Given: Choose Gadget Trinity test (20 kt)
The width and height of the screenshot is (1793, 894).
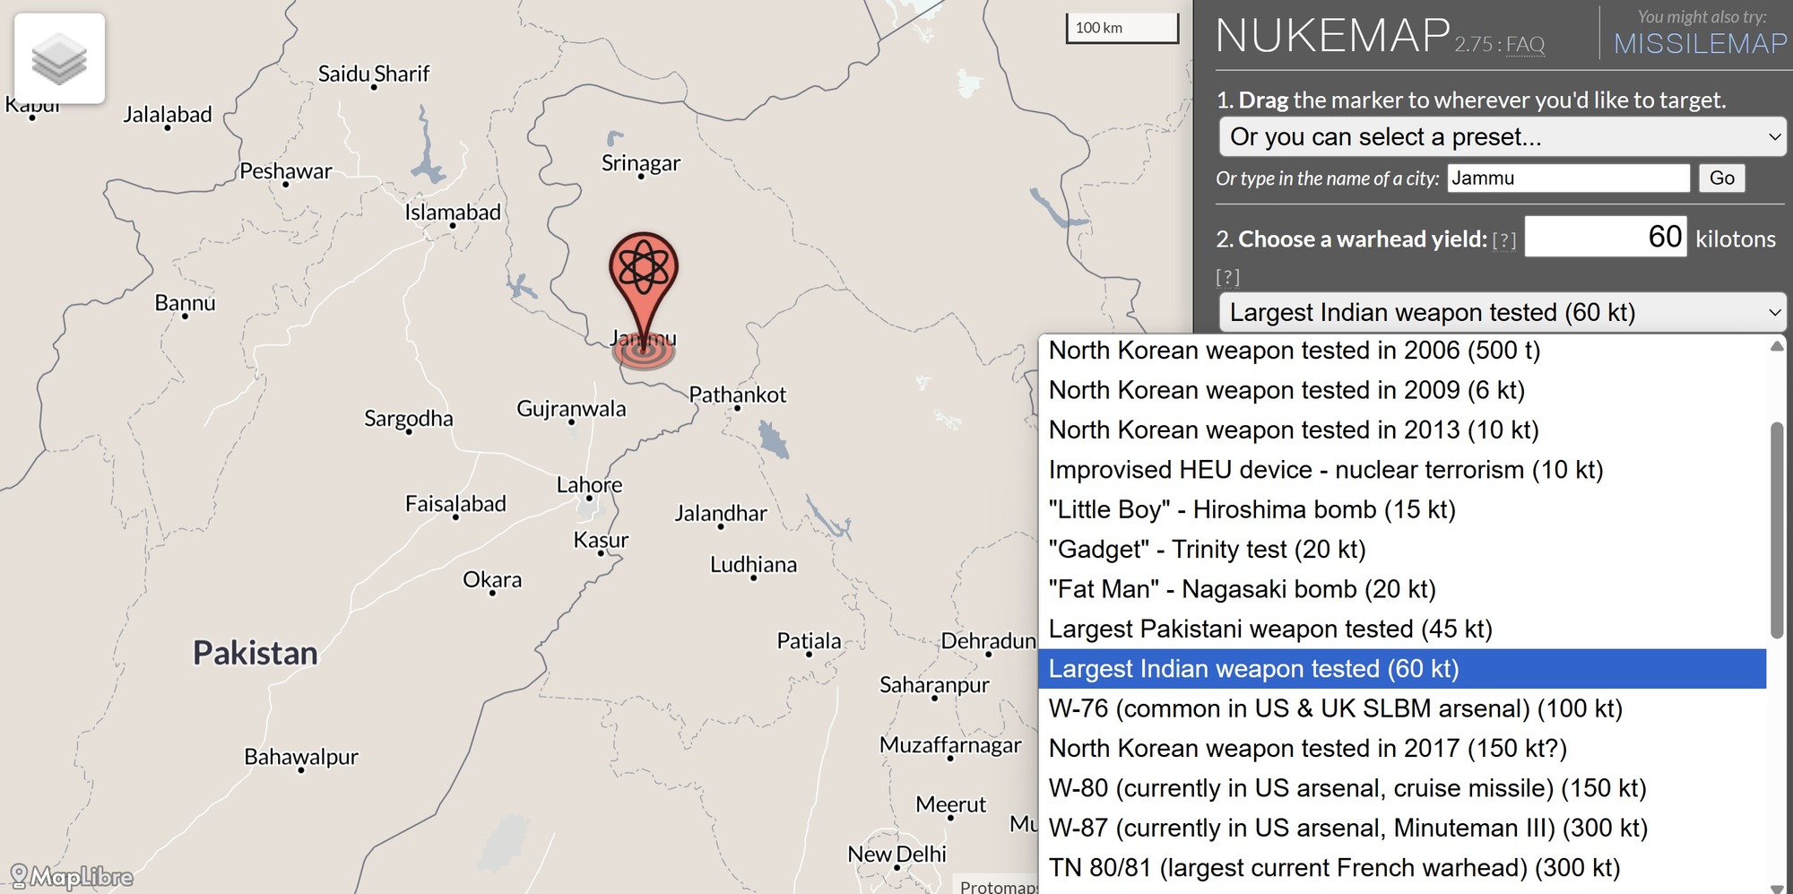Looking at the screenshot, I should coord(1402,550).
